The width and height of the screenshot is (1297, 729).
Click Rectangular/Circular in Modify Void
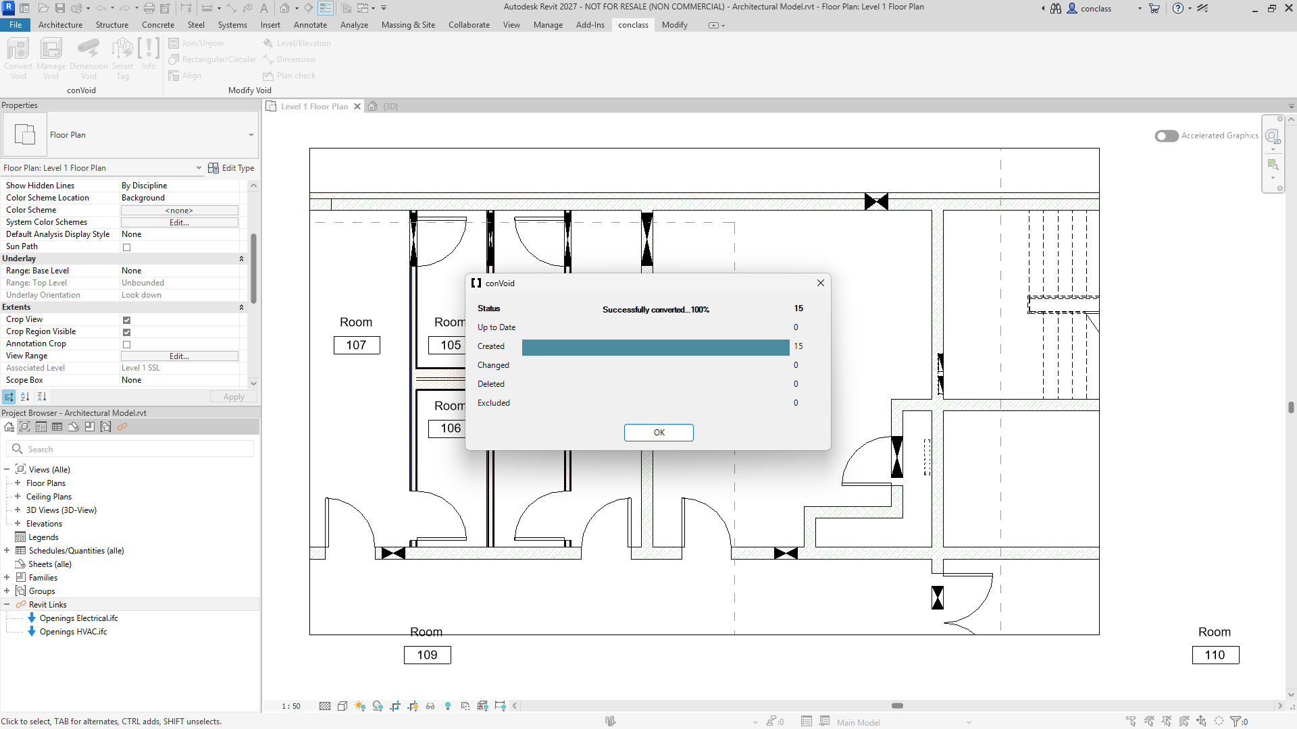click(212, 59)
